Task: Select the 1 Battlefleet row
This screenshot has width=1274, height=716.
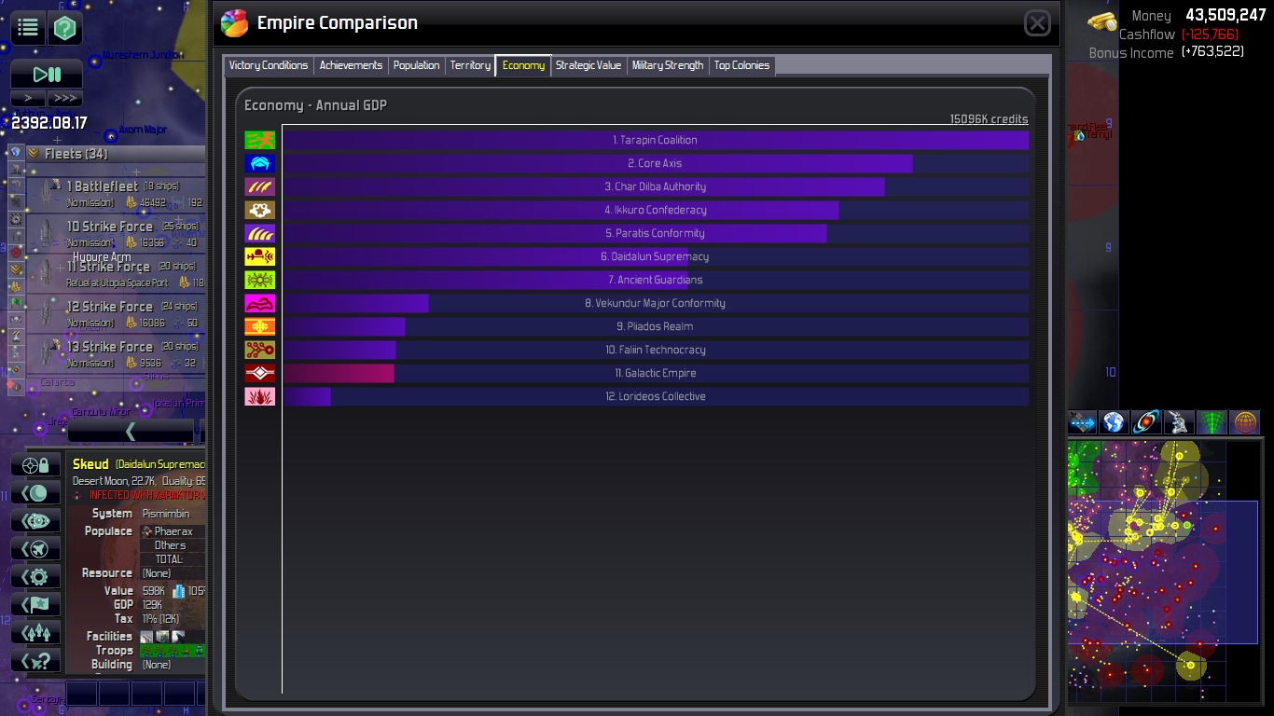Action: tap(115, 194)
